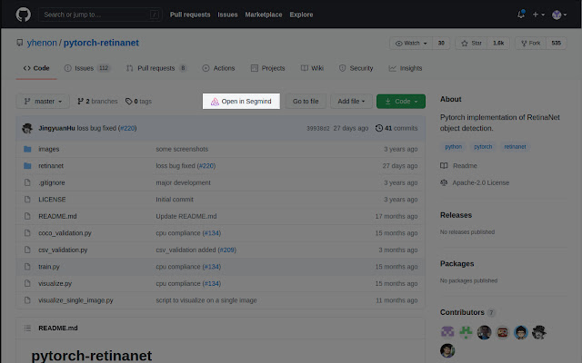The image size is (582, 363).
Task: Open visualize_single_image.py file
Action: [75, 300]
